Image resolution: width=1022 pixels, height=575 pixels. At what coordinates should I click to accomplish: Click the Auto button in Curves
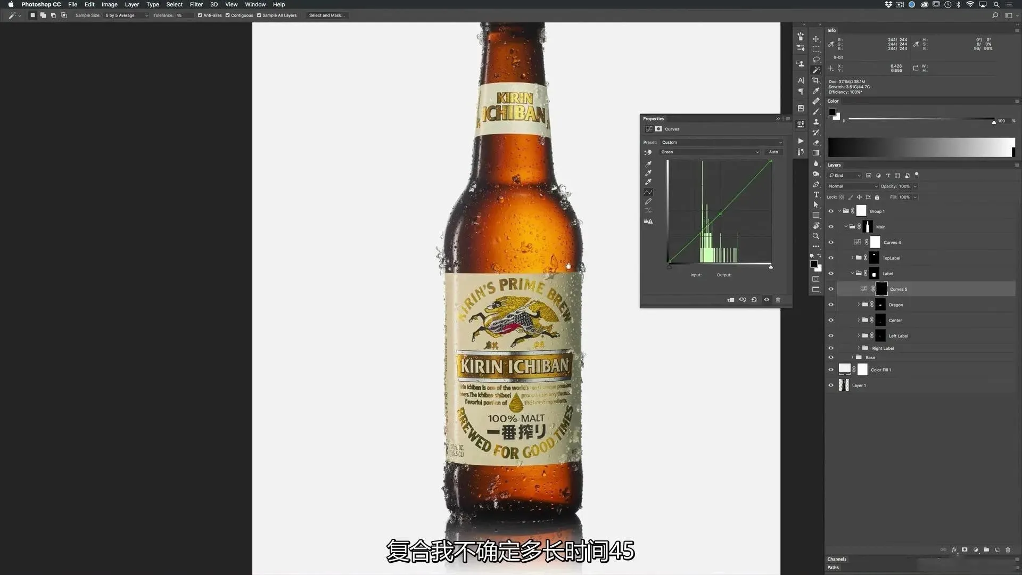click(773, 152)
